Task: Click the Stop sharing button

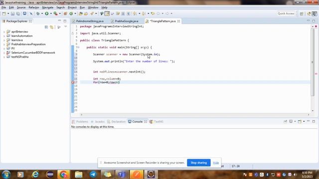Action: 198,163
